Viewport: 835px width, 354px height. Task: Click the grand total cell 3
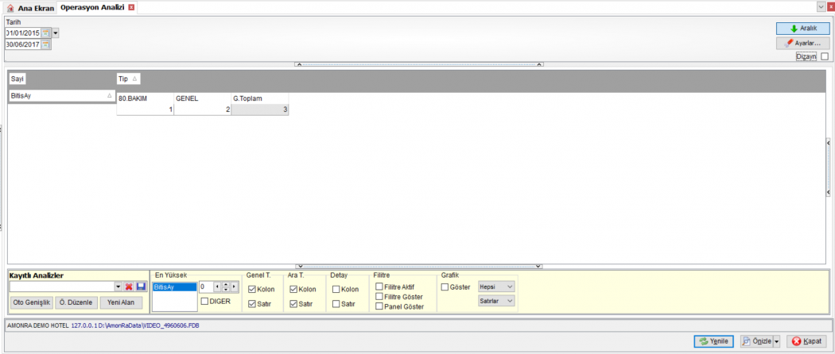pyautogui.click(x=260, y=110)
